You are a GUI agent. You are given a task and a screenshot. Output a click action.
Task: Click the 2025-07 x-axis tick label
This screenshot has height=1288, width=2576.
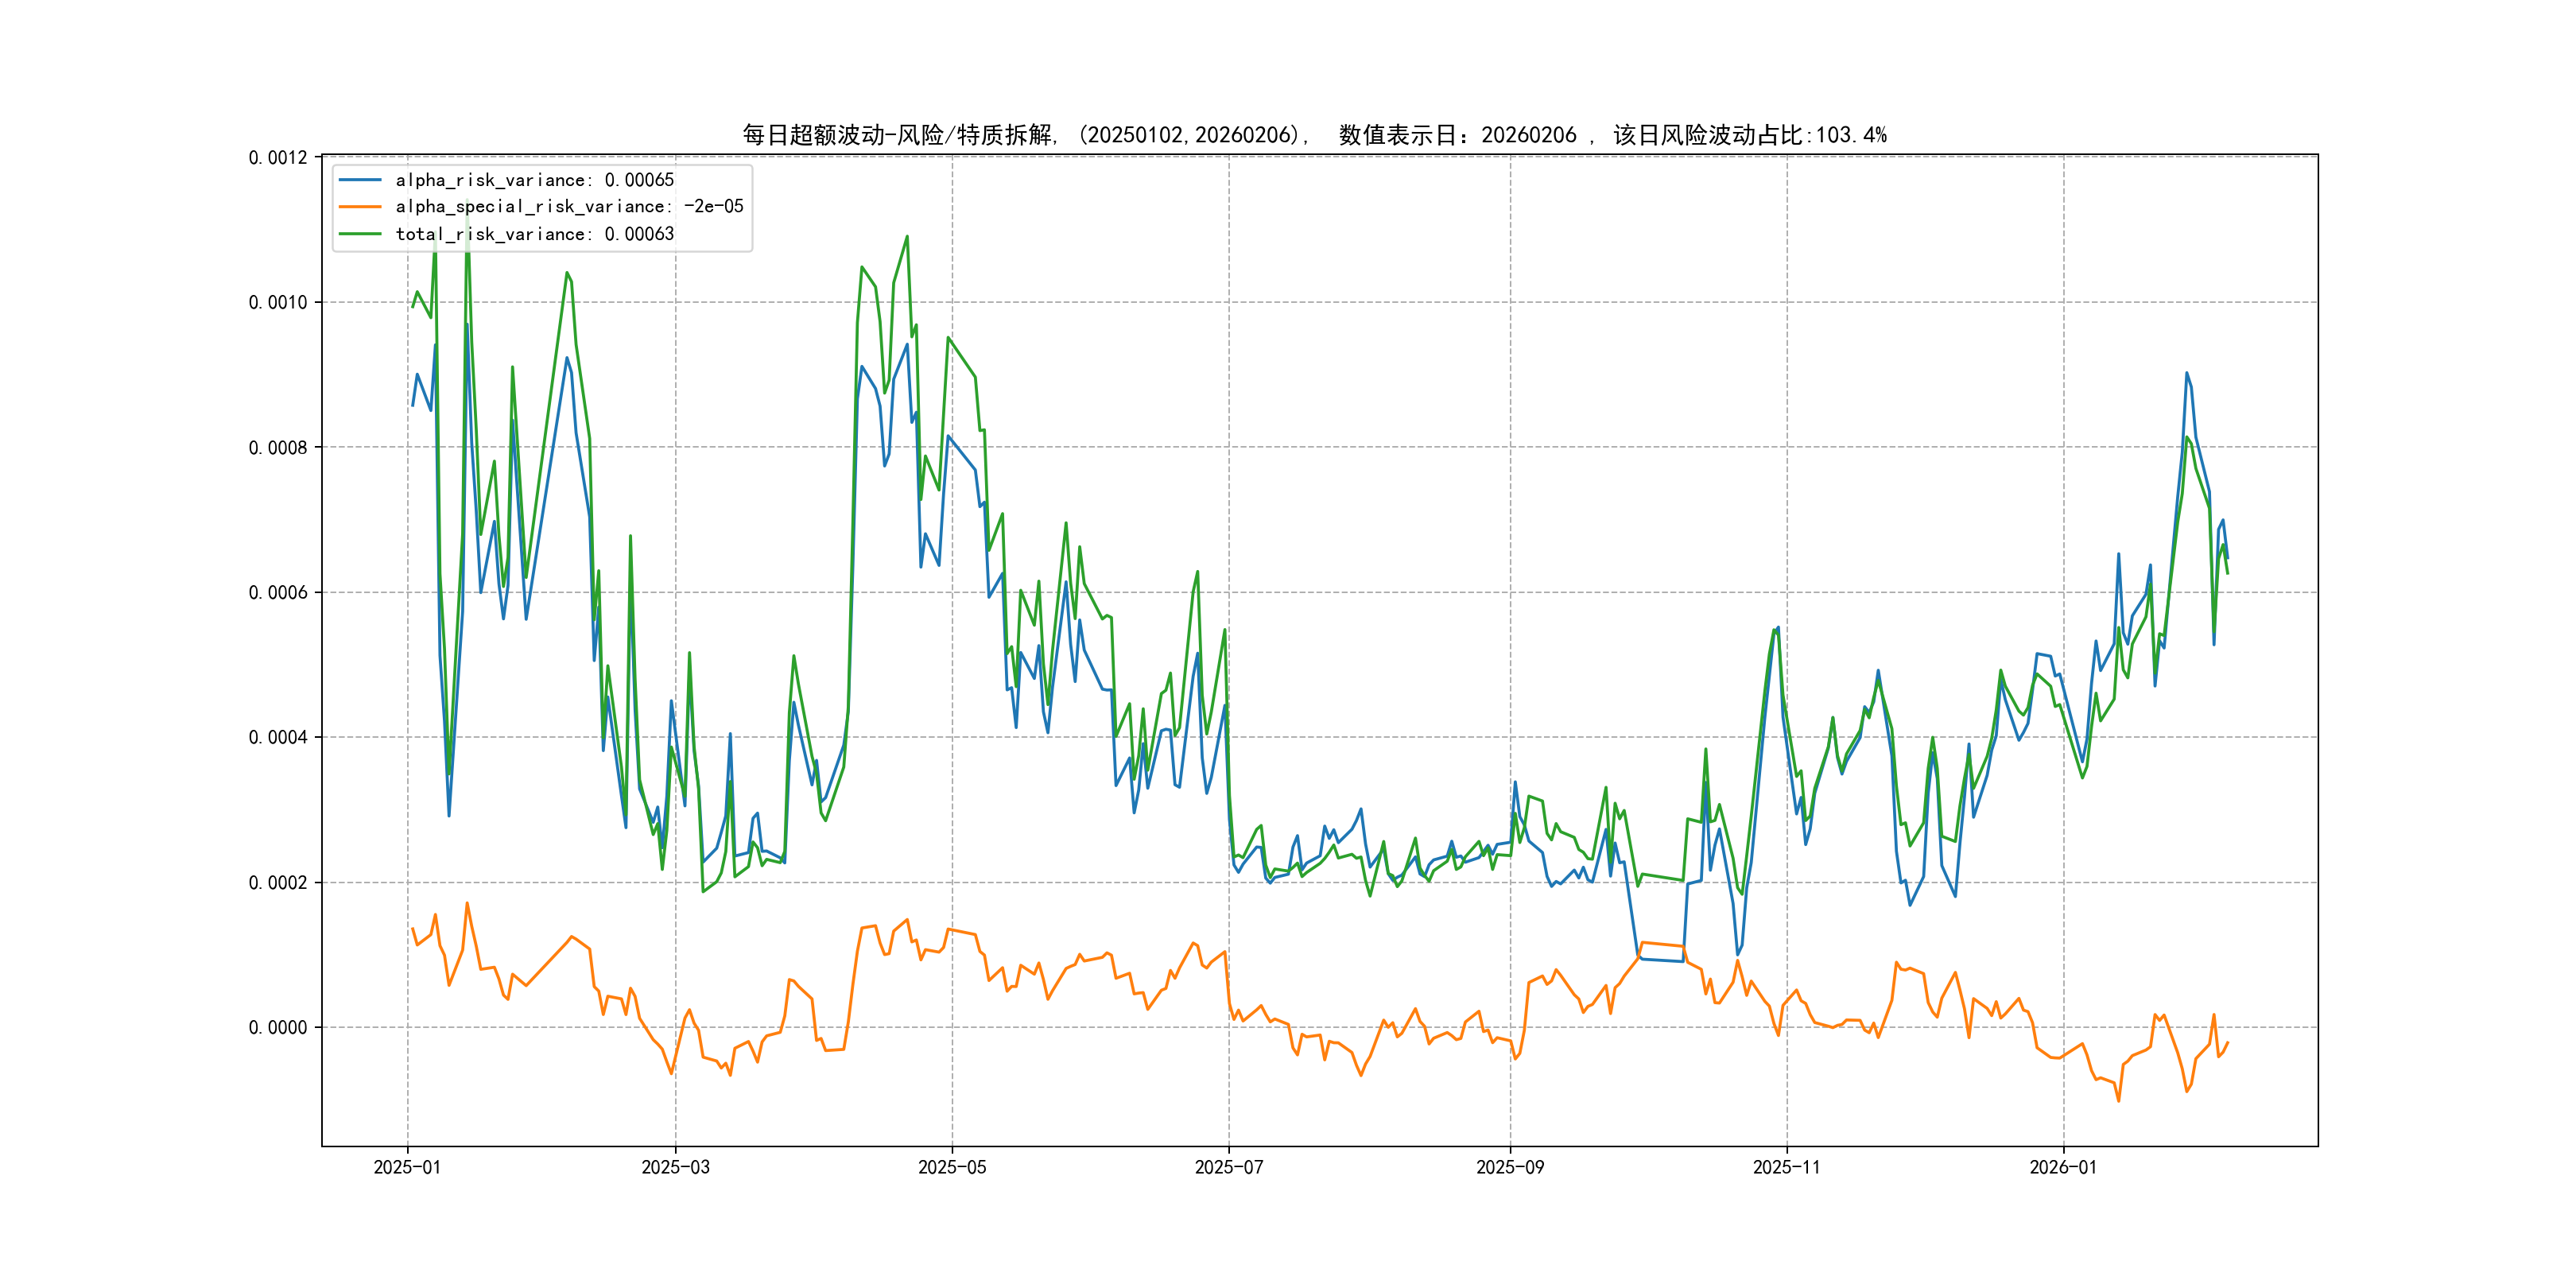1229,1167
